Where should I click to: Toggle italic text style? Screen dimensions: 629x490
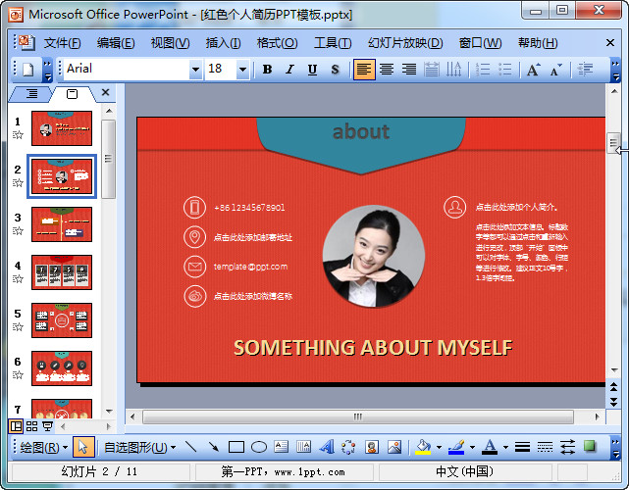coord(289,70)
